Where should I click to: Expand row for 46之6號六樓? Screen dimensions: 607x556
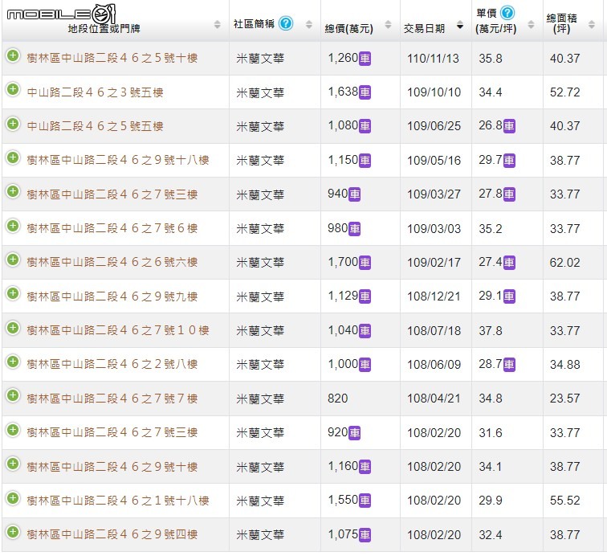pos(13,260)
